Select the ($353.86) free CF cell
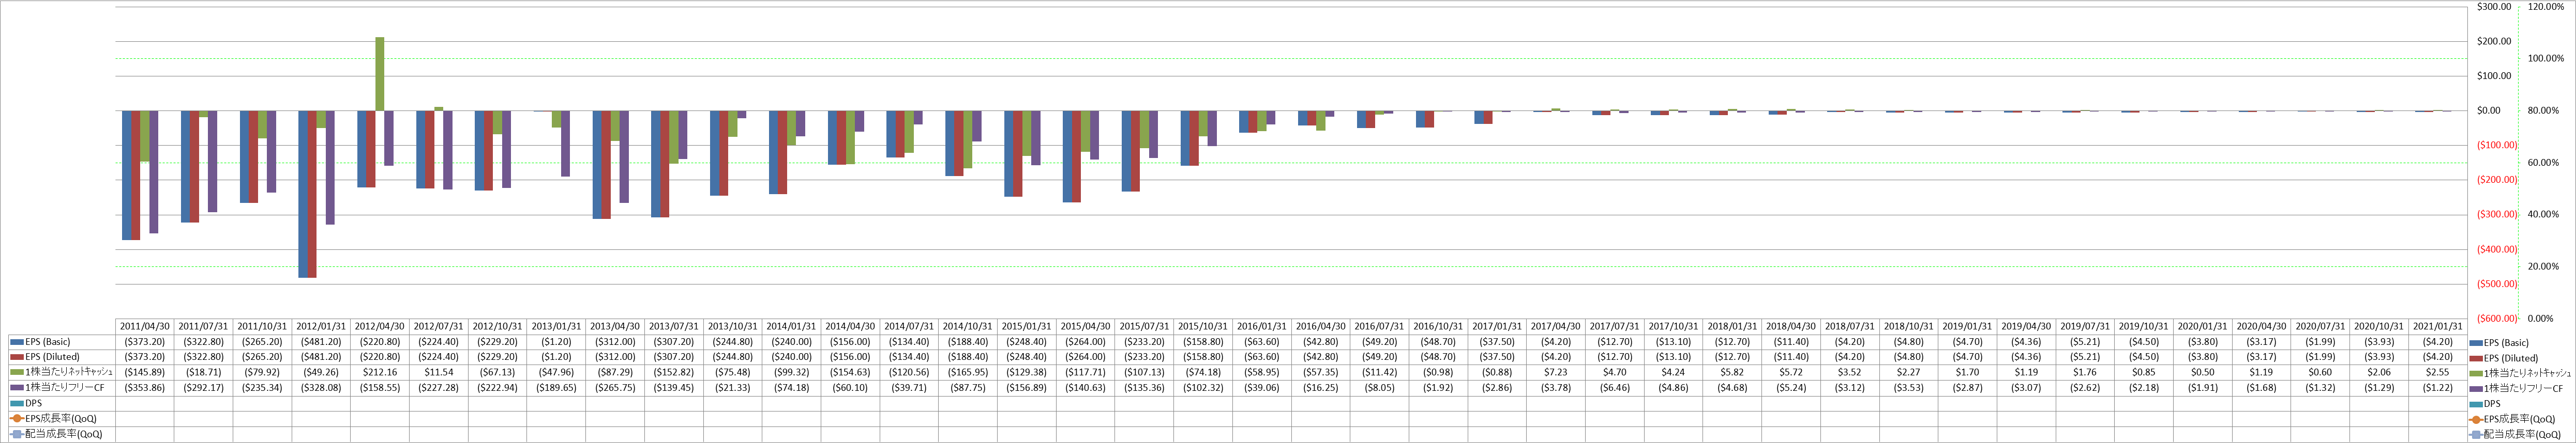 point(145,387)
